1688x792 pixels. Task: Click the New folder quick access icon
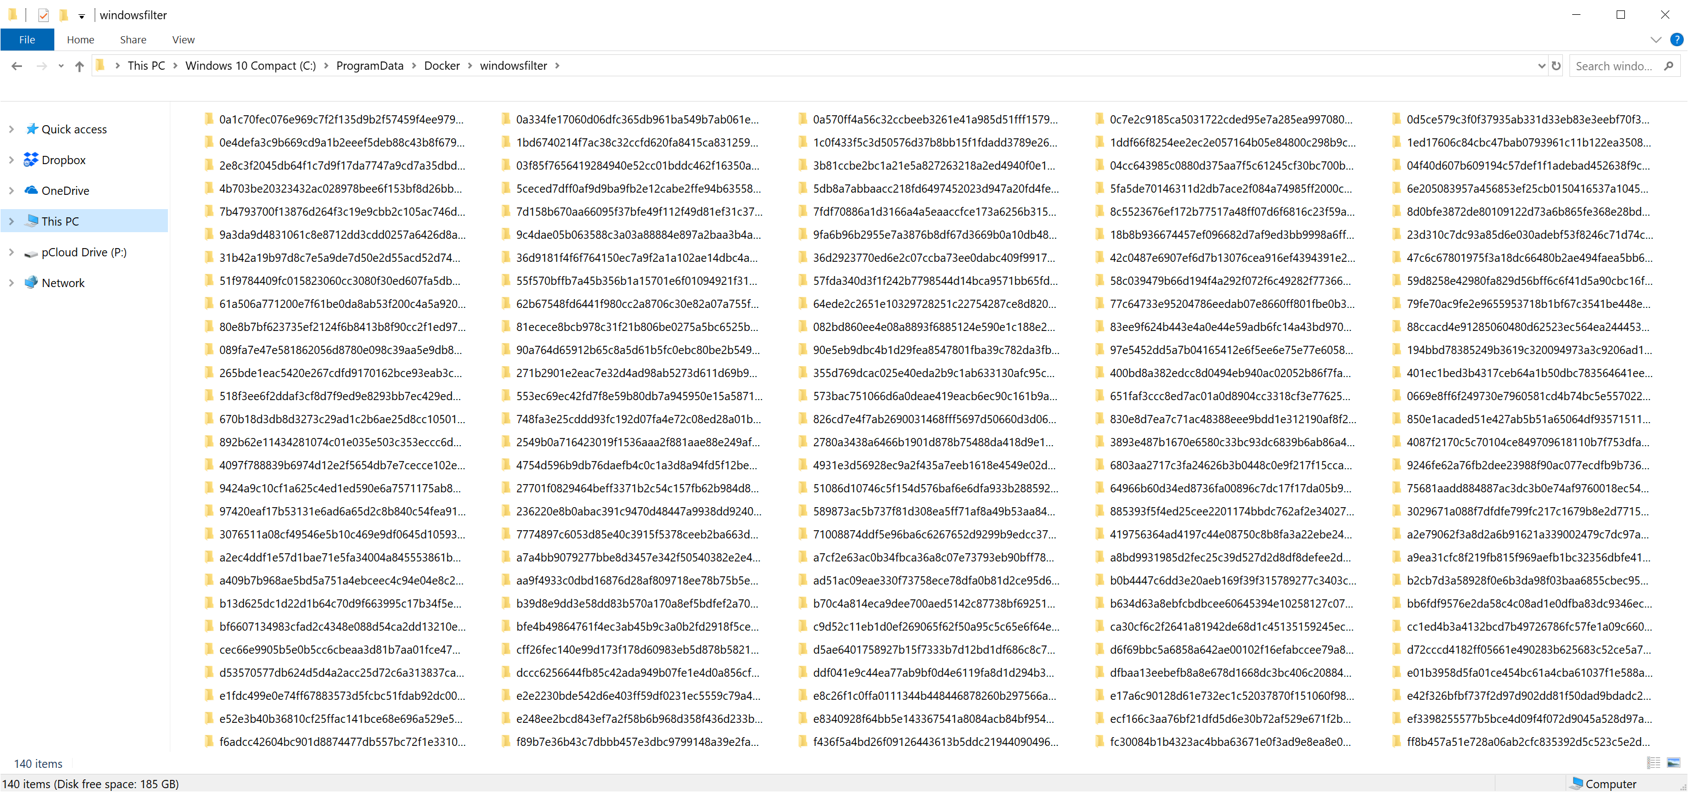tap(64, 15)
